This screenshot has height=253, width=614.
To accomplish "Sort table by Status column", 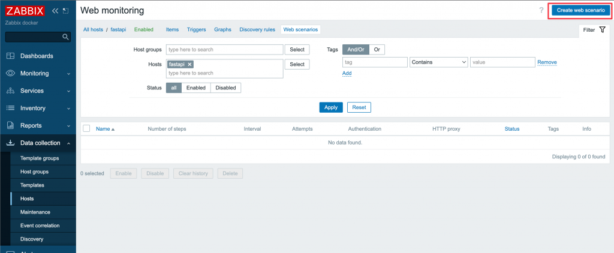I will click(512, 129).
